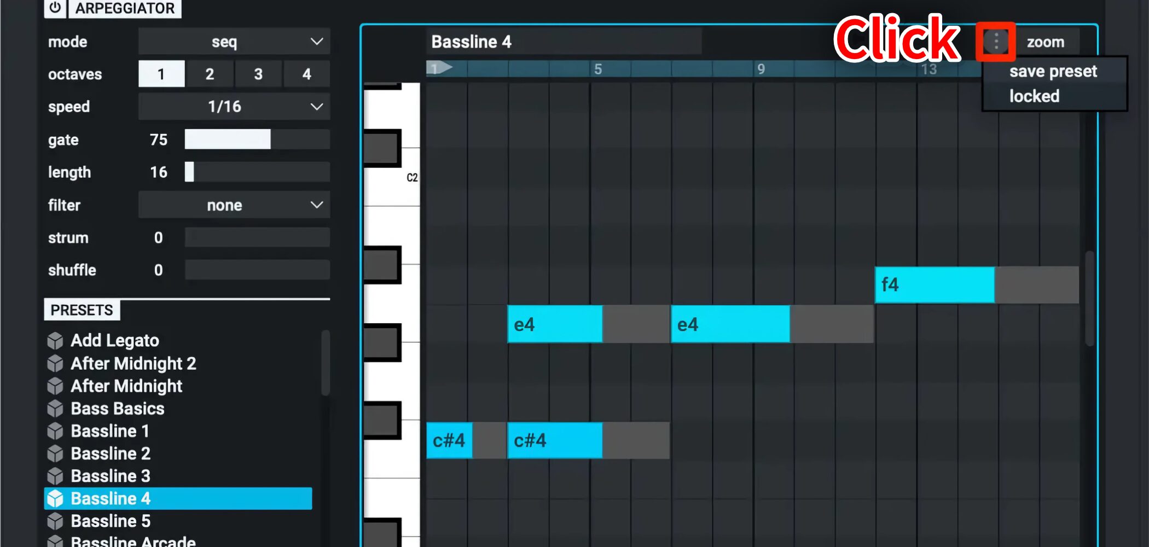Click the shuffle slider bar
Viewport: 1149px width, 547px height.
257,270
